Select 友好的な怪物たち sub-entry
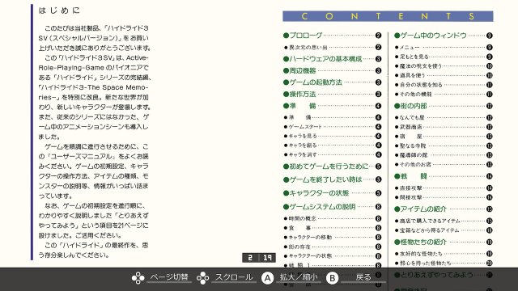Image resolution: width=518 pixels, height=291 pixels. (x=444, y=254)
